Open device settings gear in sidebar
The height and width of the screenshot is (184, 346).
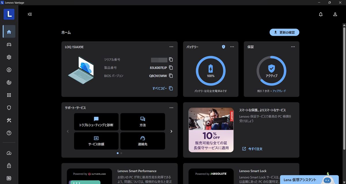click(9, 57)
